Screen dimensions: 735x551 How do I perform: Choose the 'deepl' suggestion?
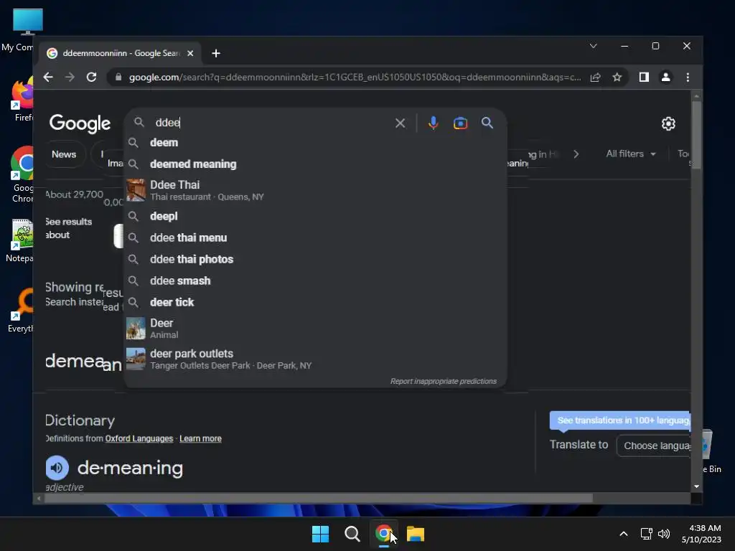coord(315,216)
